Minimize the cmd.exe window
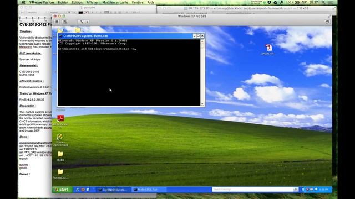The width and height of the screenshot is (355, 199). click(194, 36)
